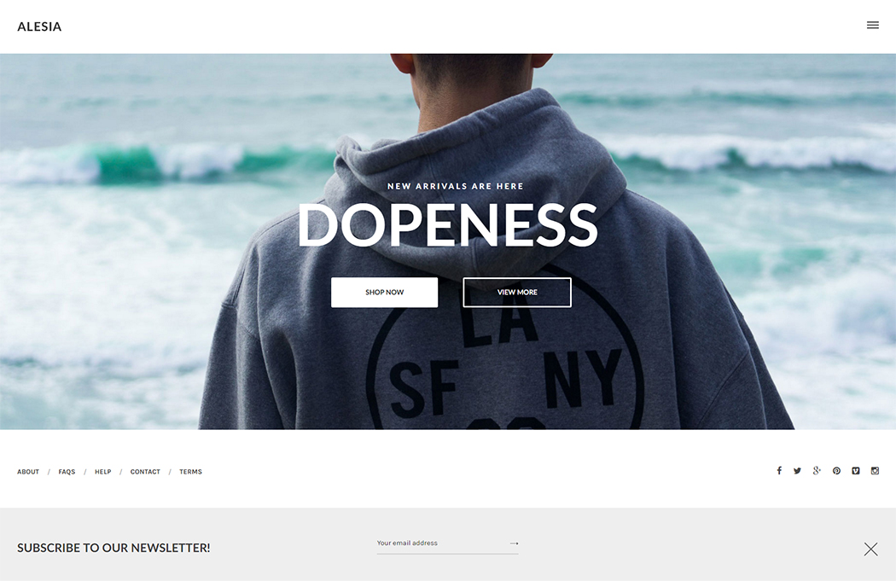Submit email with the arrow icon
This screenshot has width=896, height=581.
514,543
